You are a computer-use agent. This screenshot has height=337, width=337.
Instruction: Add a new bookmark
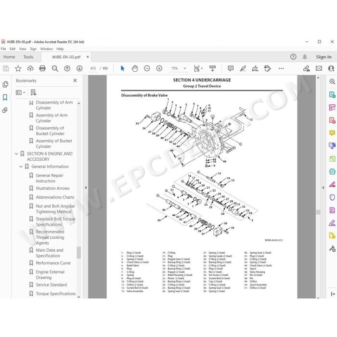pyautogui.click(x=33, y=92)
